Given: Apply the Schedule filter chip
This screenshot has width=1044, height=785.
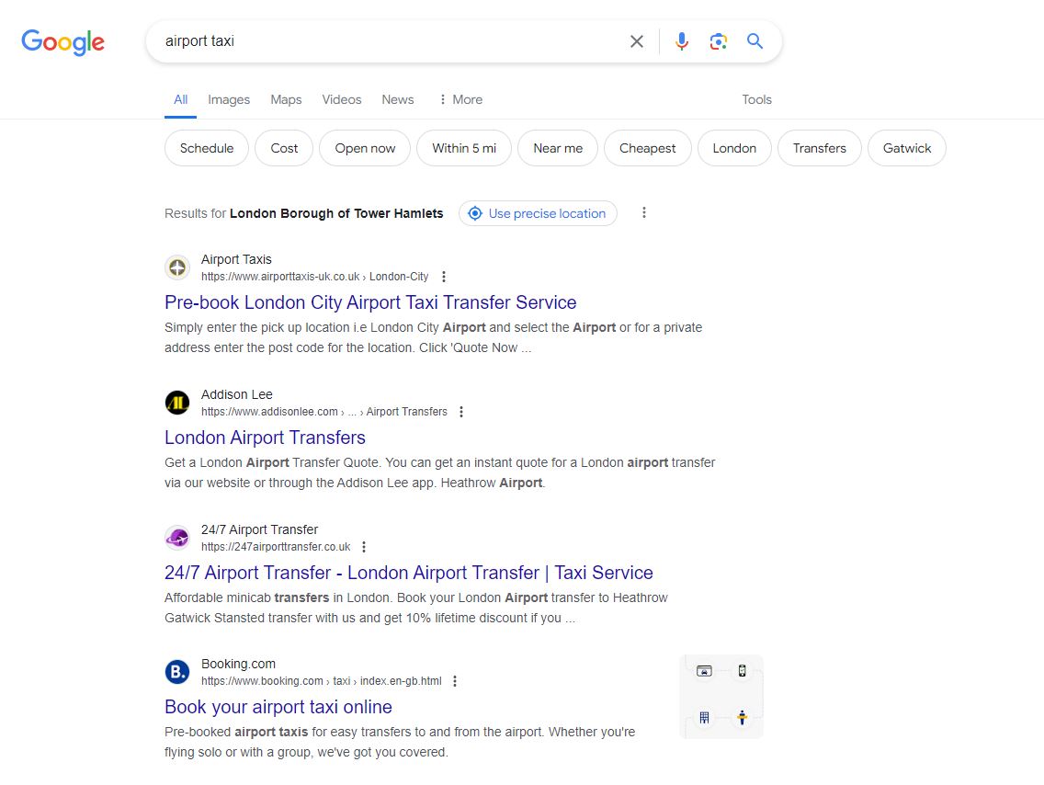Looking at the screenshot, I should [207, 149].
